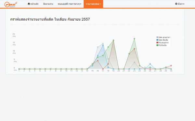
Task: Click the home icon in the navbar
Action: tap(29, 4)
